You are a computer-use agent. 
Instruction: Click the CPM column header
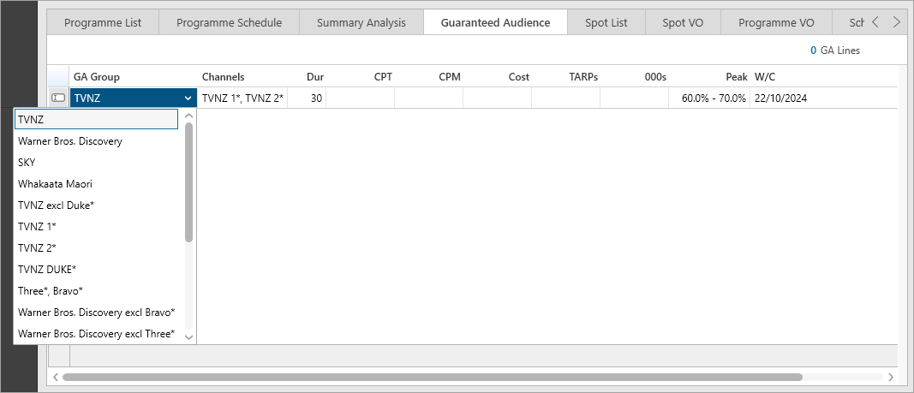(x=429, y=77)
